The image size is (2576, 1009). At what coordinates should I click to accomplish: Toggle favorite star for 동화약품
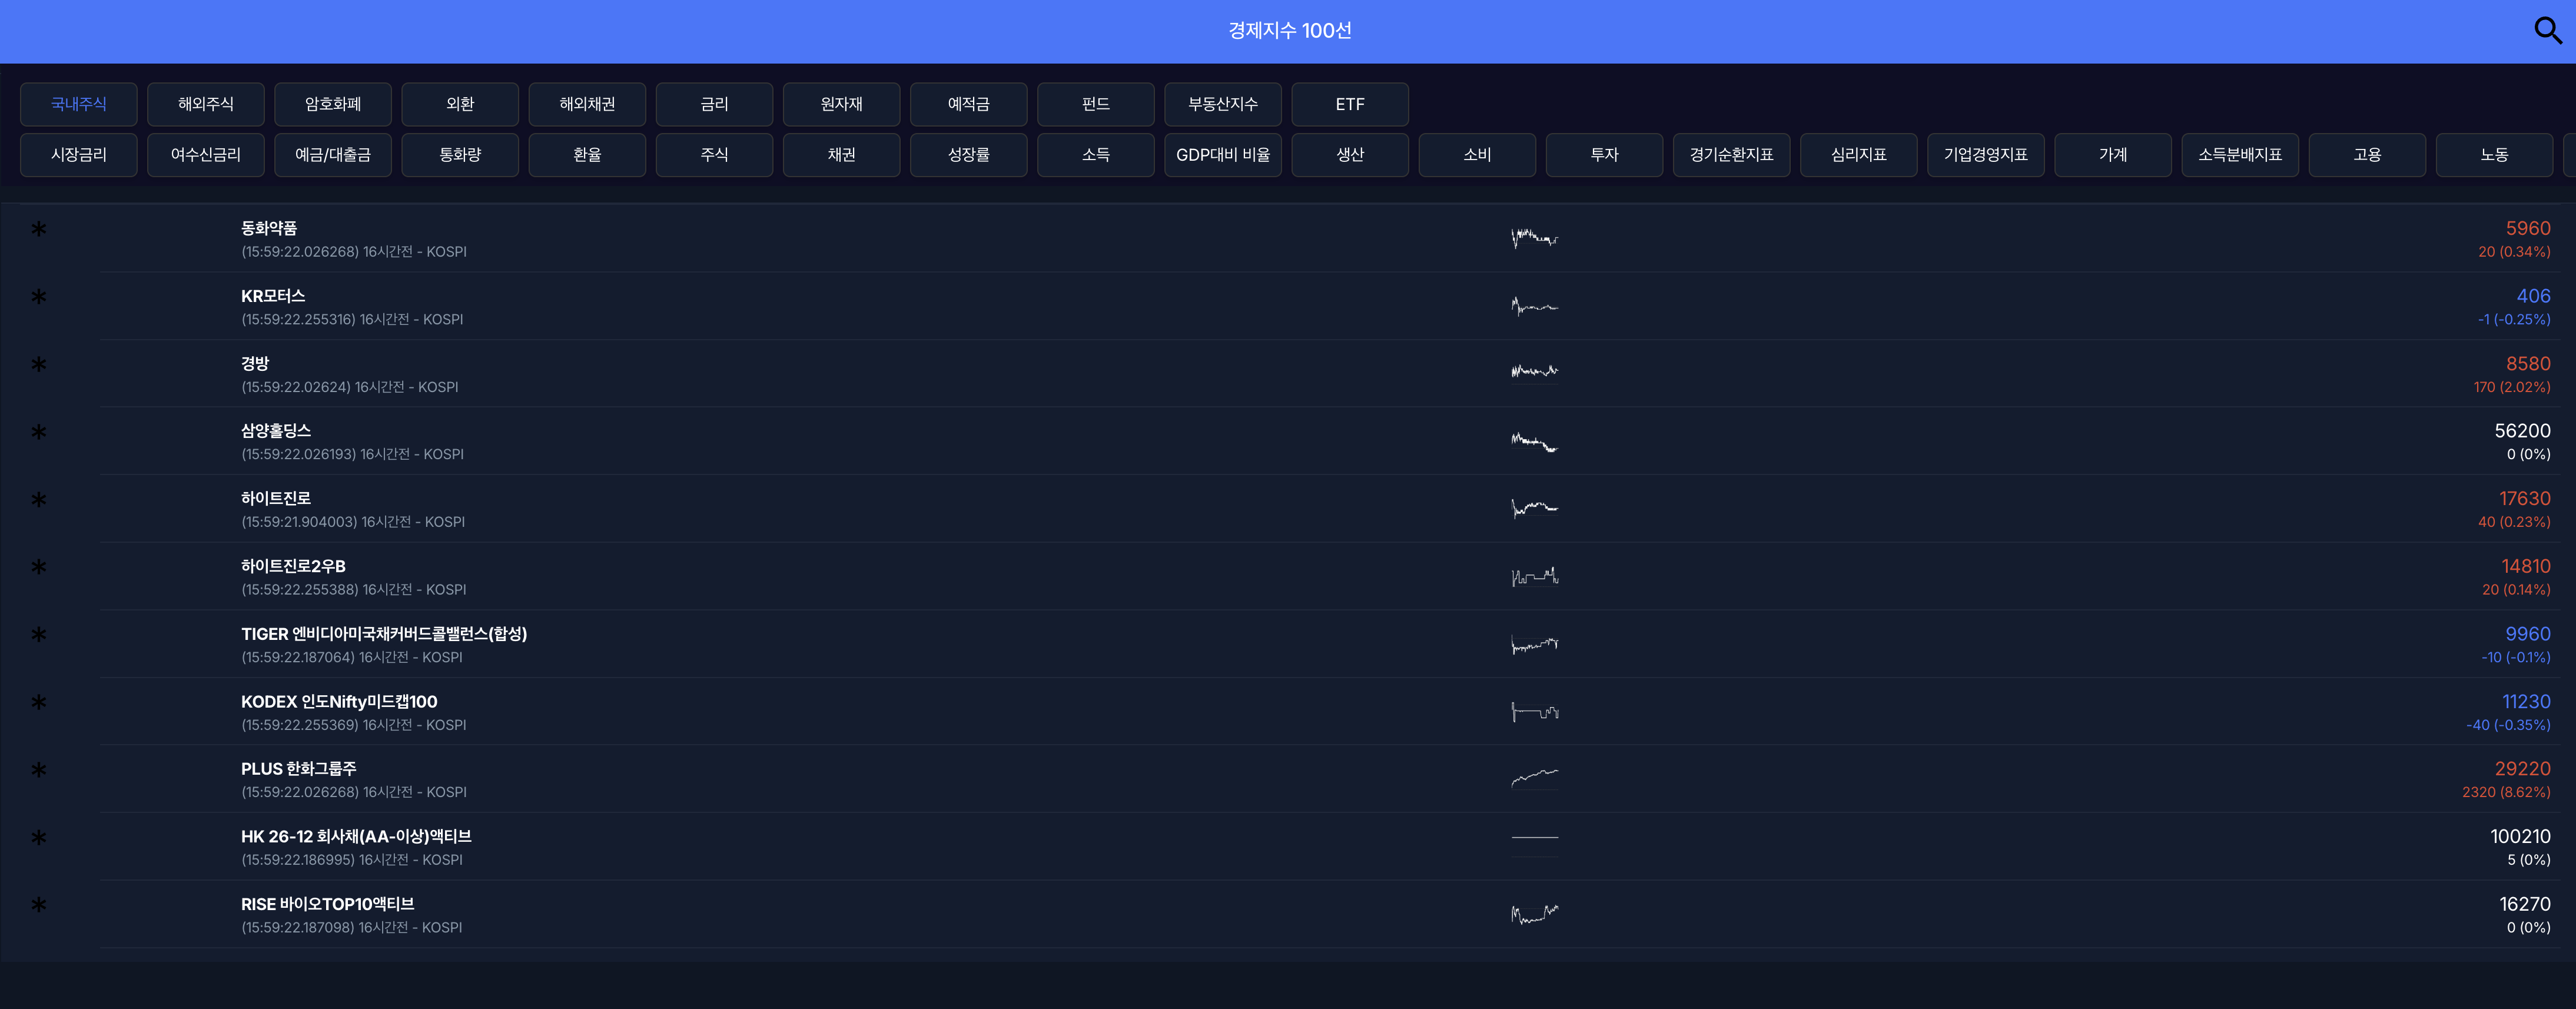click(x=39, y=229)
